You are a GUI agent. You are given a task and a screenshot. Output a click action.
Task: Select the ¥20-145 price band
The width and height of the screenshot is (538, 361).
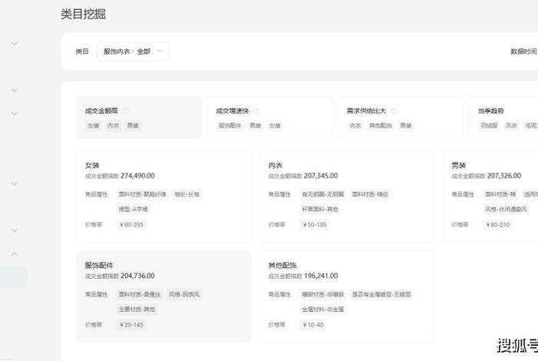click(131, 325)
